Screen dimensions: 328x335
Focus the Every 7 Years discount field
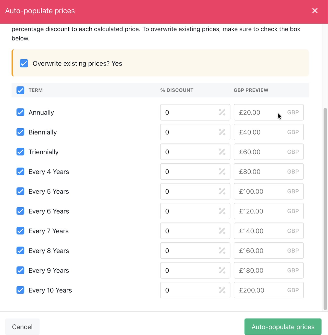tap(195, 231)
